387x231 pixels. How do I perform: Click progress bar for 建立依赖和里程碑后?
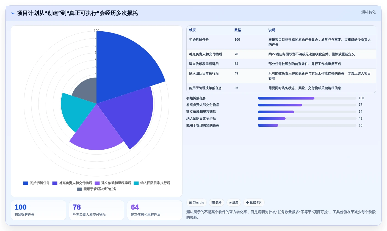307,112
